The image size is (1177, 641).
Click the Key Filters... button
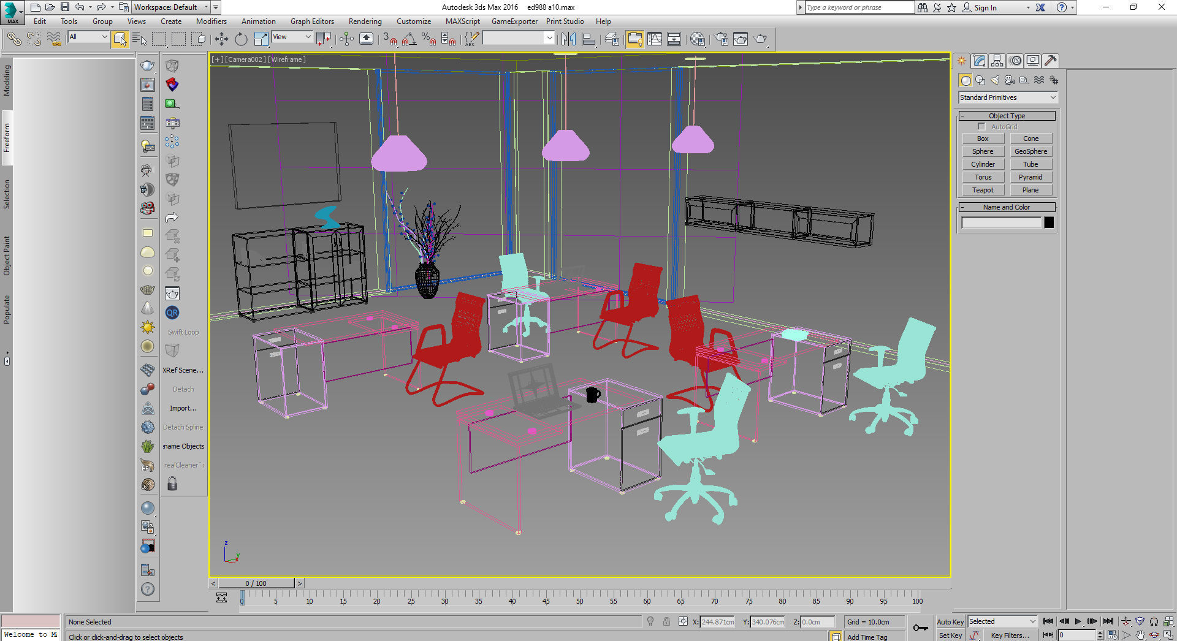pos(1010,635)
